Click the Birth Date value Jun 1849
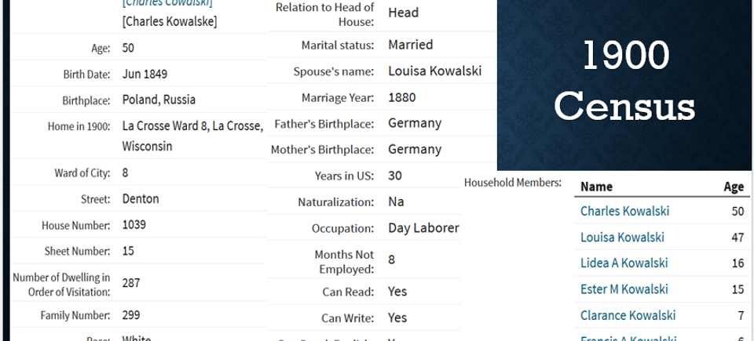 pos(145,74)
